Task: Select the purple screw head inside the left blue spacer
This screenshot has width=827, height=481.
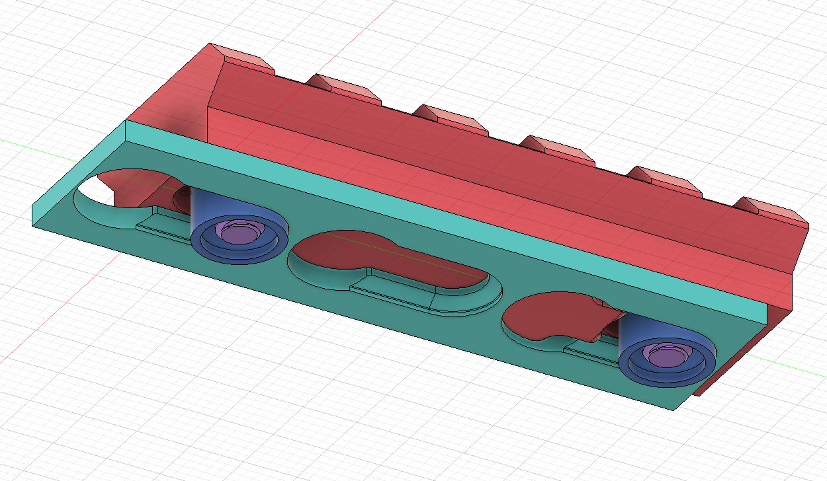Action: tap(239, 233)
